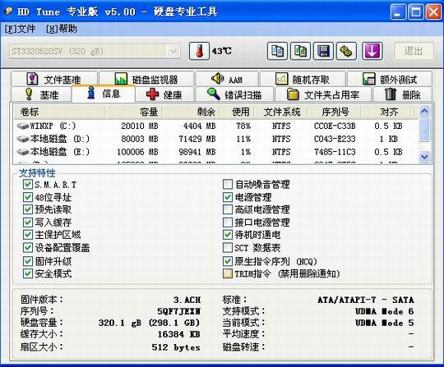Toggle the 高级电源管理 checkbox
Image resolution: width=444 pixels, height=367 pixels.
pyautogui.click(x=228, y=209)
